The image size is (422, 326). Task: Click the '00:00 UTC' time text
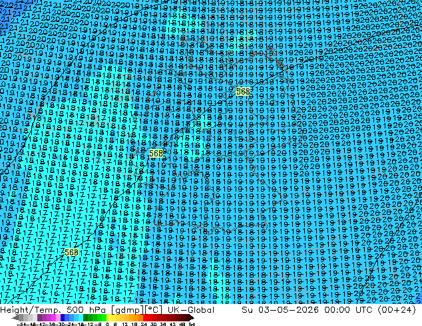click(x=348, y=310)
